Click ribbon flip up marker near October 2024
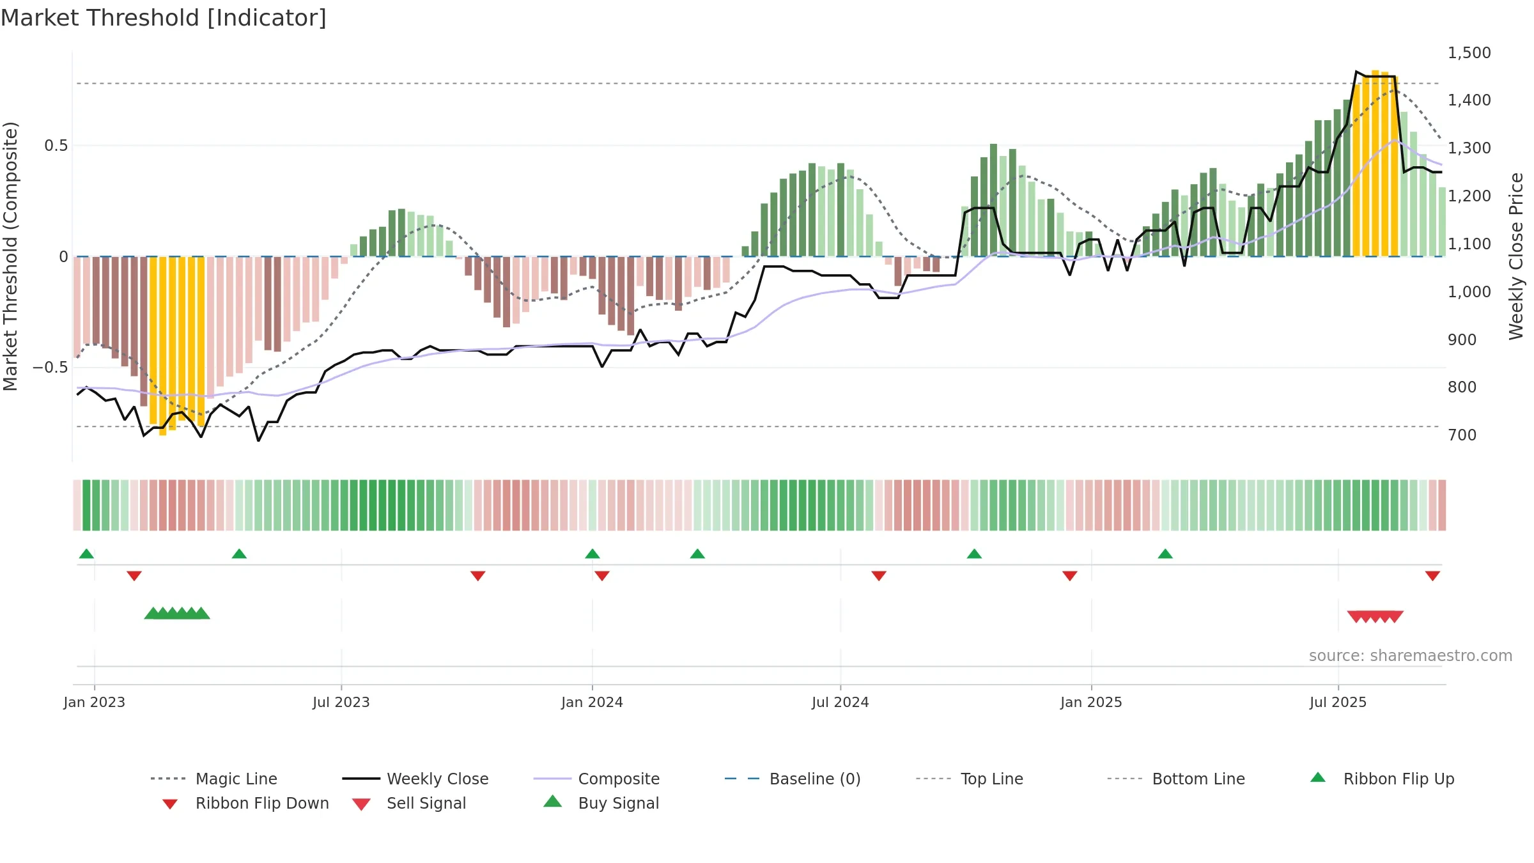This screenshot has width=1534, height=863. [974, 554]
